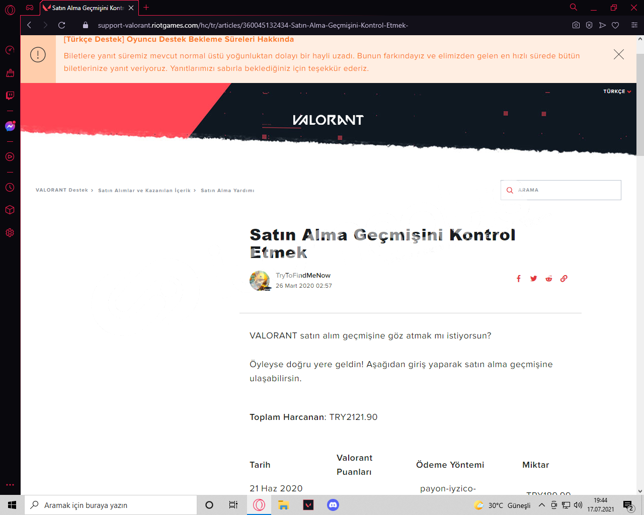The width and height of the screenshot is (644, 515).
Task: Open Extensions cube icon in sidebar
Action: [10, 210]
